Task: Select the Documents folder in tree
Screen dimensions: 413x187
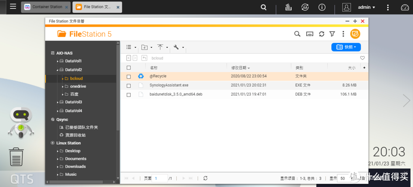Action: [76, 159]
